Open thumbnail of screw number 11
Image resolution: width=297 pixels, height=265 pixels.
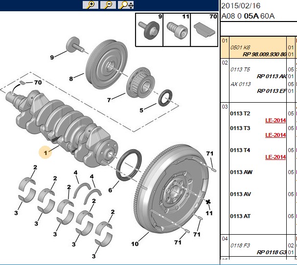pos(177,30)
